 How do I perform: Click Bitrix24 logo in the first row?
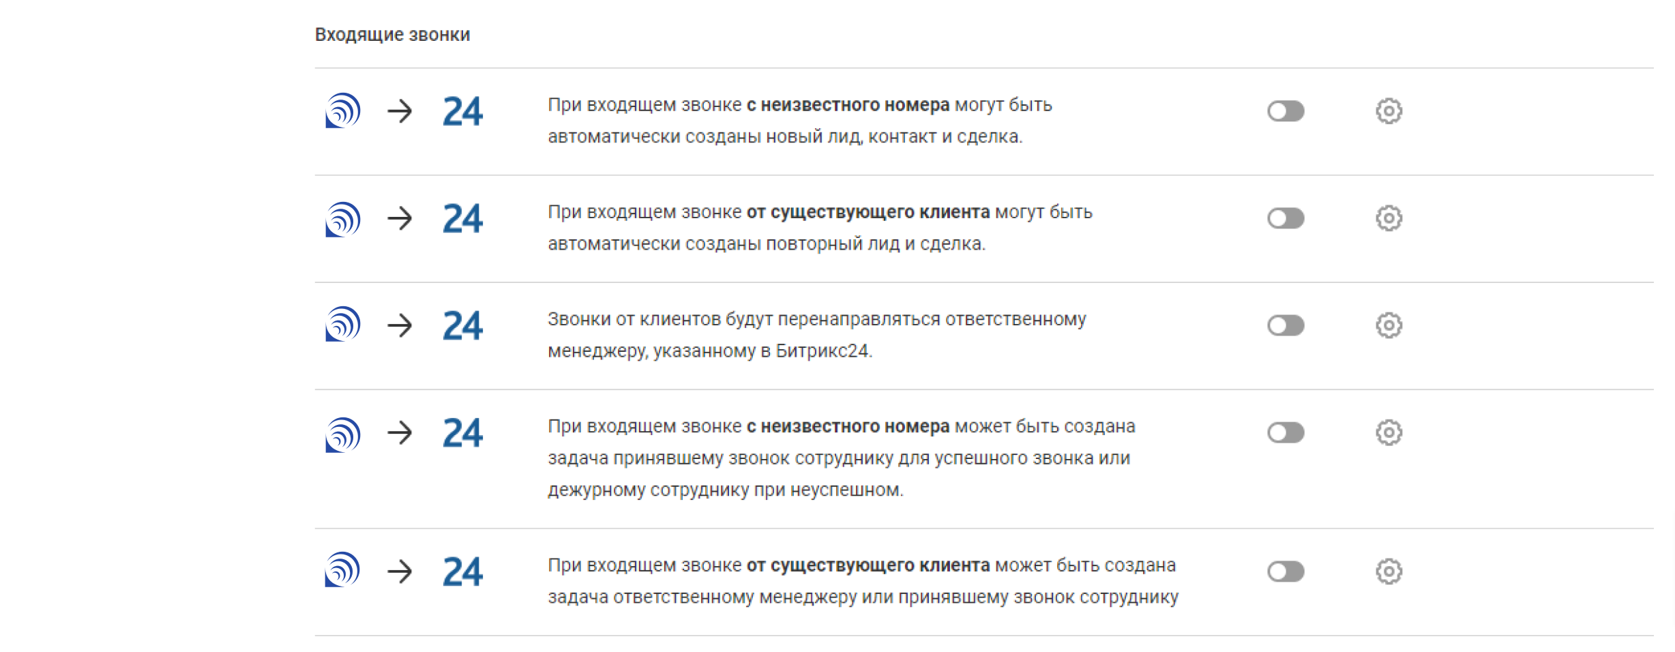click(462, 111)
